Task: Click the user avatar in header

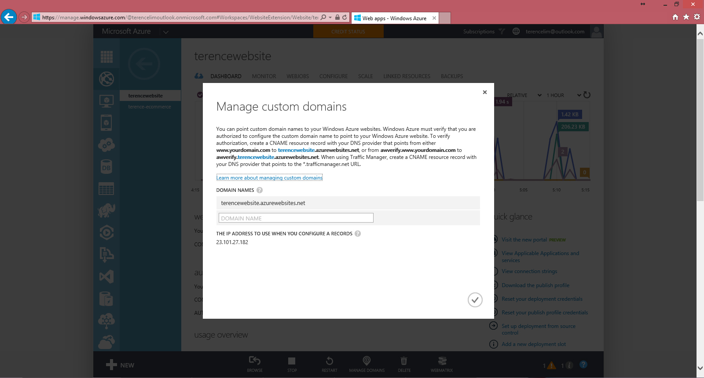Action: click(x=596, y=32)
